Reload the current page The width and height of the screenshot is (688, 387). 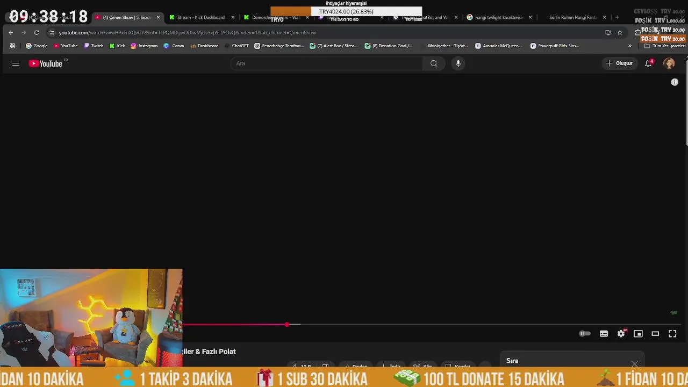pos(37,32)
